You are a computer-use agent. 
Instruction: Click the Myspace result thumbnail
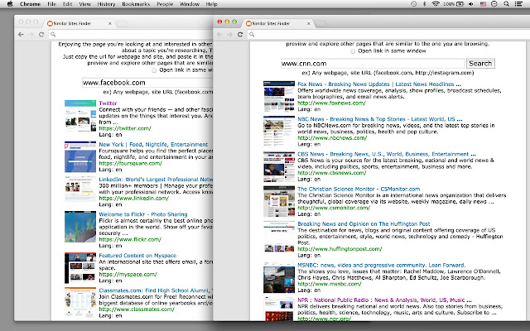pos(80,268)
